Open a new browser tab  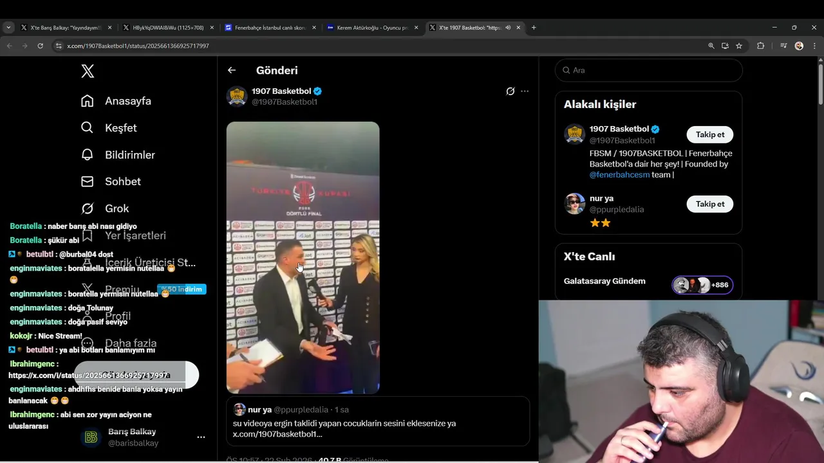(534, 28)
